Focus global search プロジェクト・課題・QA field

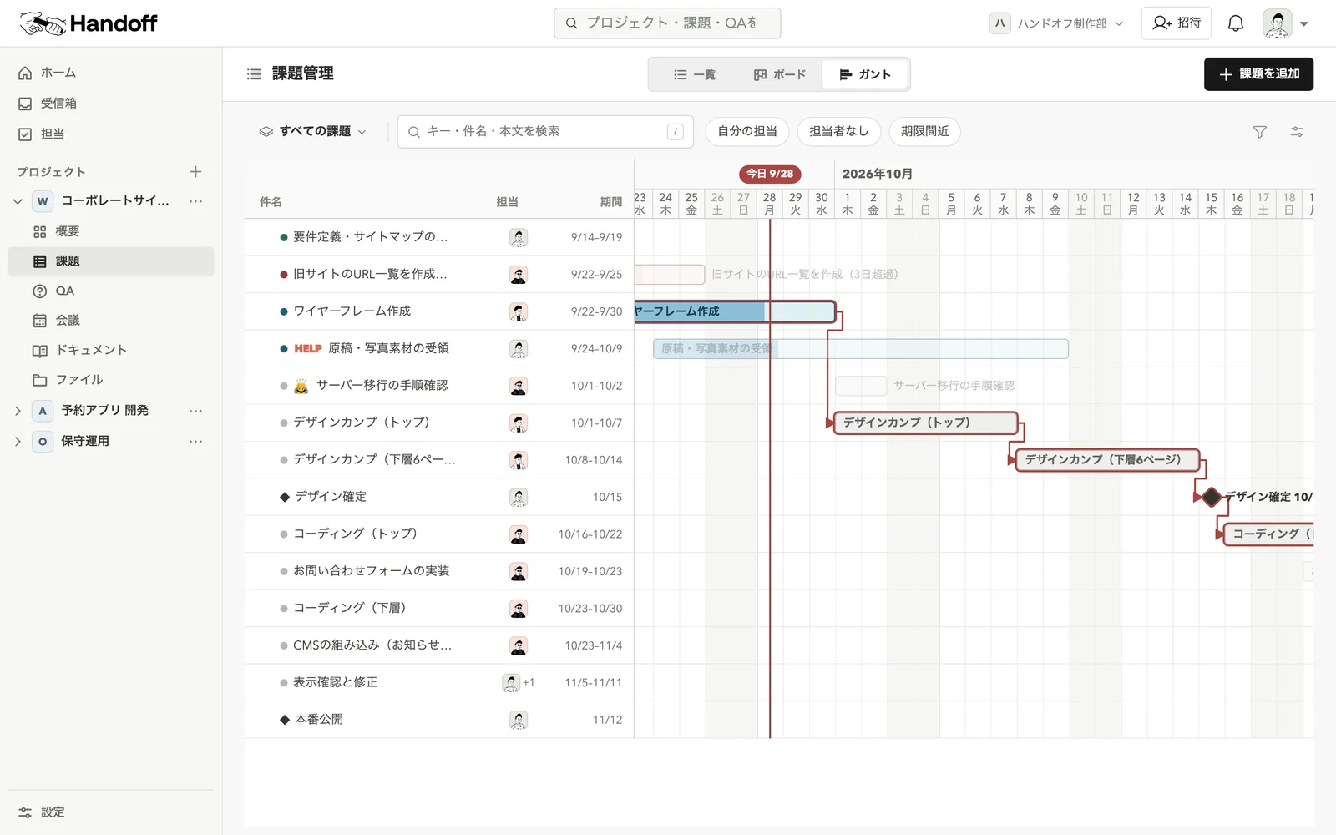667,23
